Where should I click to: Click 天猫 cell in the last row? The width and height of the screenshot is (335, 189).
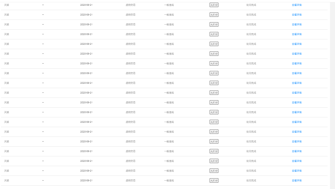6,181
